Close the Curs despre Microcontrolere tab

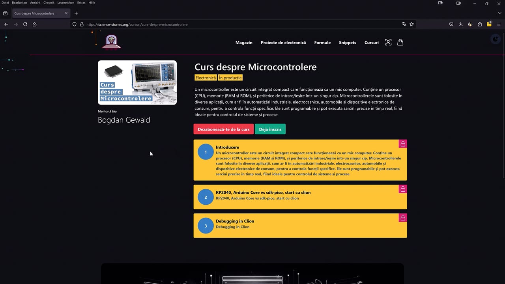tap(66, 13)
